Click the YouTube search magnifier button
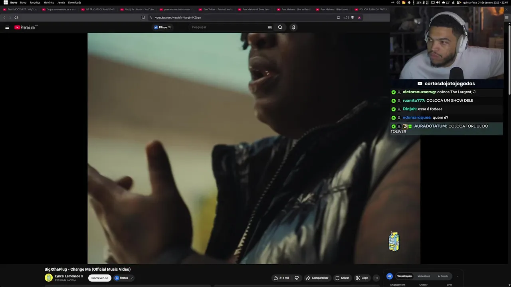 280,28
